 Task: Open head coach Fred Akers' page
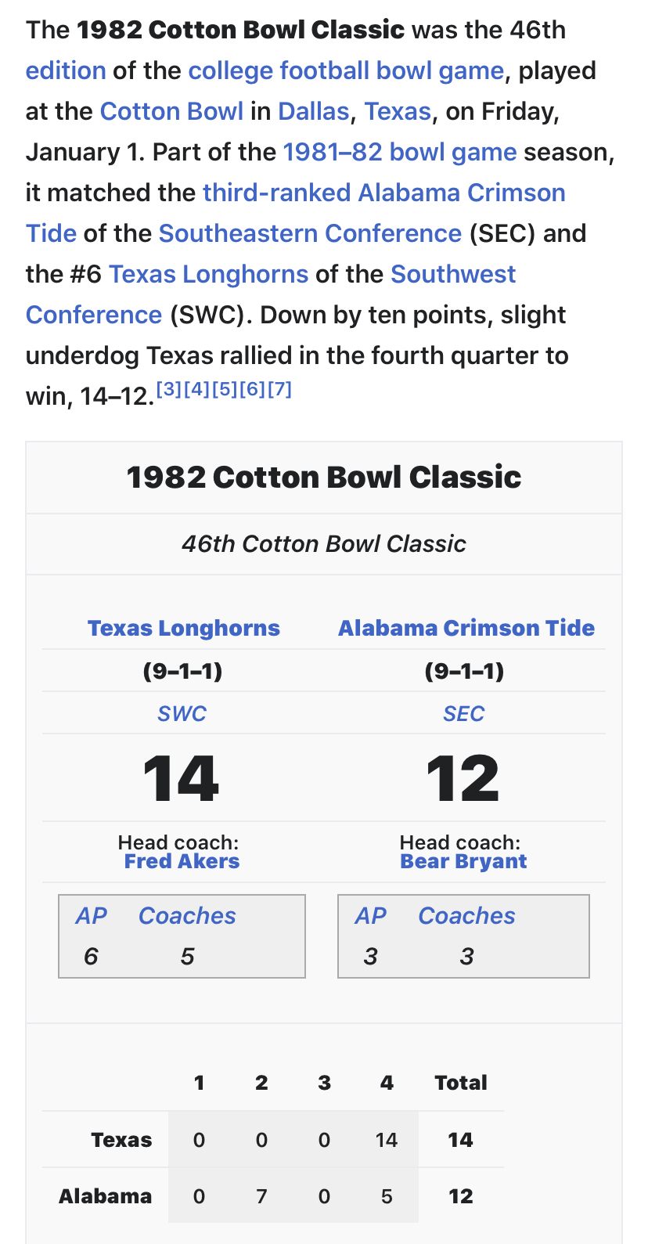(x=182, y=862)
